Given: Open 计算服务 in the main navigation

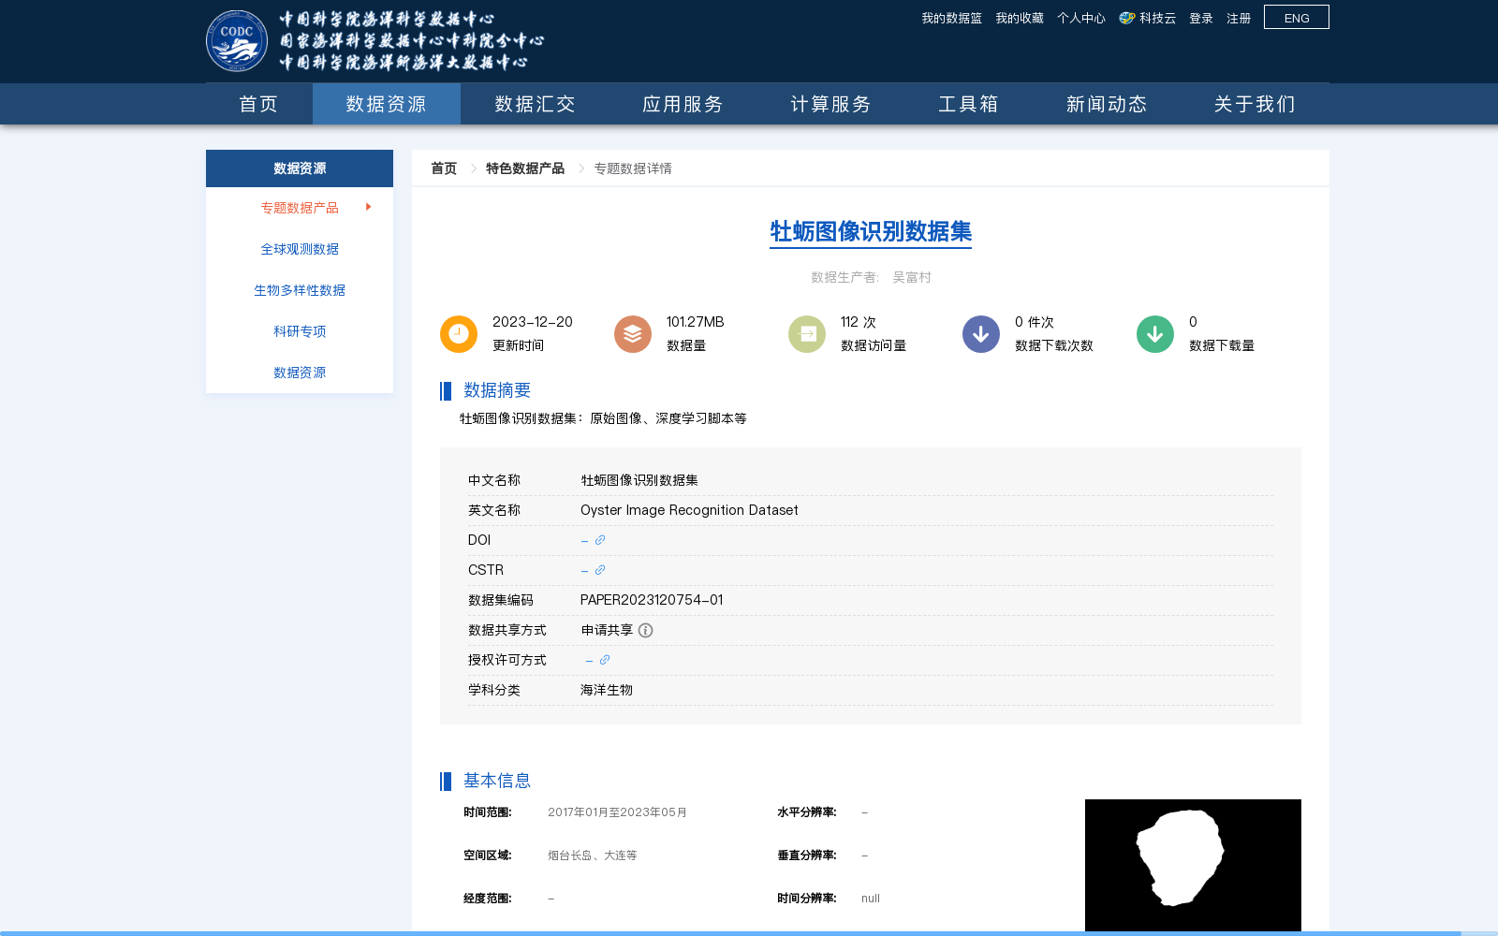Looking at the screenshot, I should (x=830, y=104).
